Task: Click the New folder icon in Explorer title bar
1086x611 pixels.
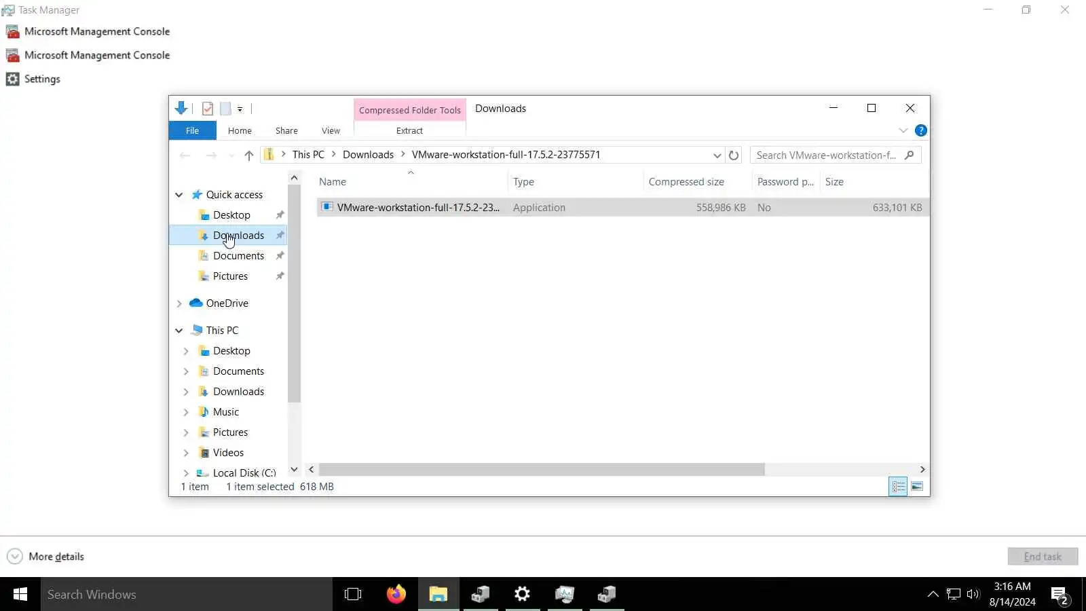Action: point(225,109)
